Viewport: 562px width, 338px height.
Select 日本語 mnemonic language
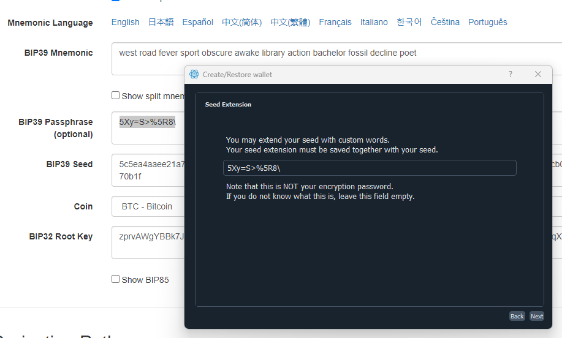[161, 22]
